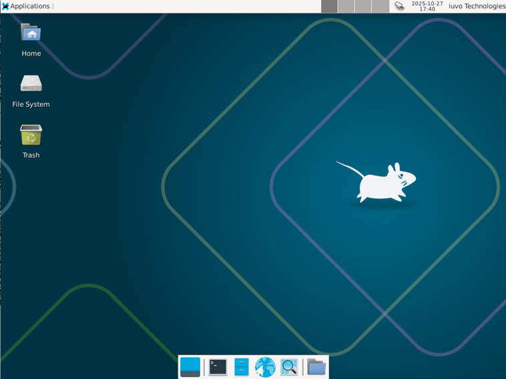Switch to the first workspace

[329, 6]
